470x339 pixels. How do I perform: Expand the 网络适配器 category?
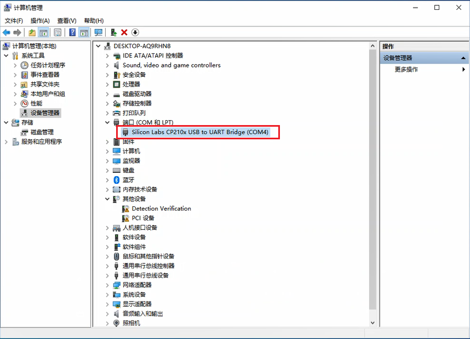click(107, 285)
